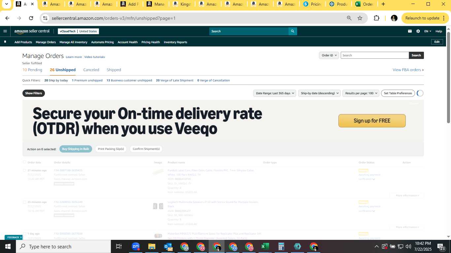This screenshot has width=451, height=253.
Task: Open Chrome tab search chevron
Action: tap(6, 4)
